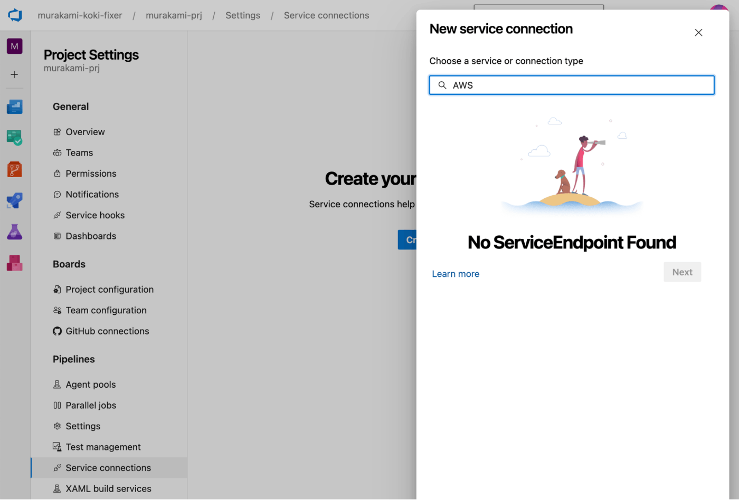Click the Parallel jobs icon

(x=57, y=406)
